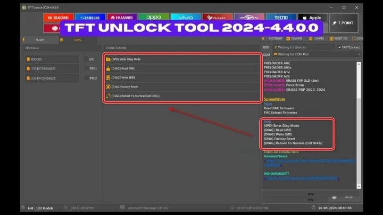The height and width of the screenshot is (215, 383).
Task: Switch to the DIAG tab
Action: click(78, 40)
